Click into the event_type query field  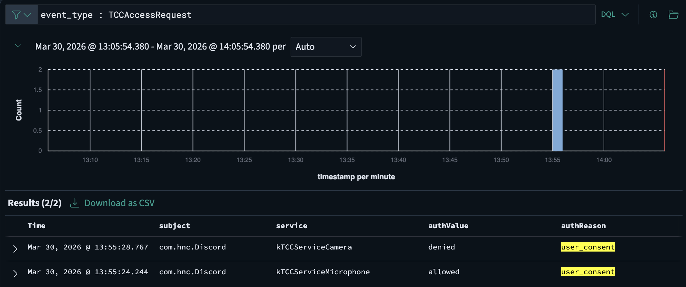tap(310, 15)
